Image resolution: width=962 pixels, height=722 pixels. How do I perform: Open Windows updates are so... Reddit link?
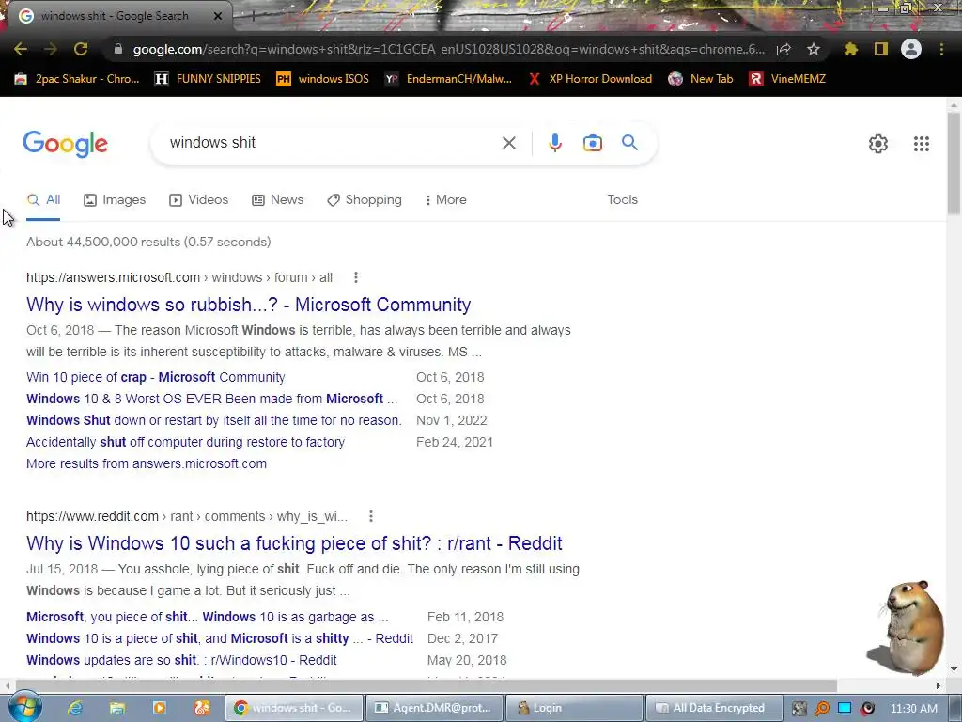[x=181, y=660]
